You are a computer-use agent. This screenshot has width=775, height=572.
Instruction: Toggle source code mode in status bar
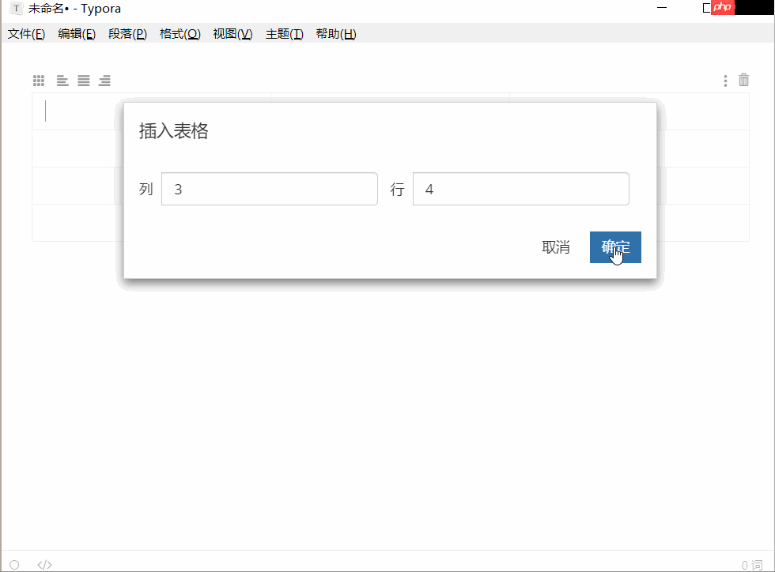pos(44,564)
